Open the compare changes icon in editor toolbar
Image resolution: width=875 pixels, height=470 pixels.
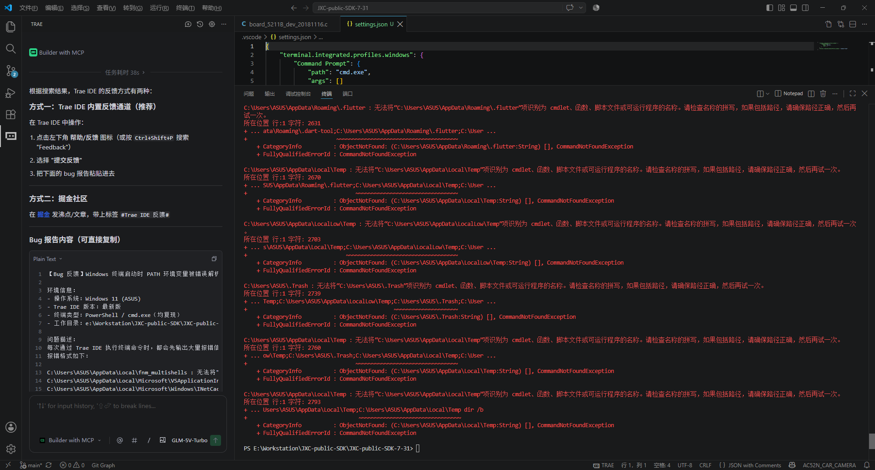point(841,24)
